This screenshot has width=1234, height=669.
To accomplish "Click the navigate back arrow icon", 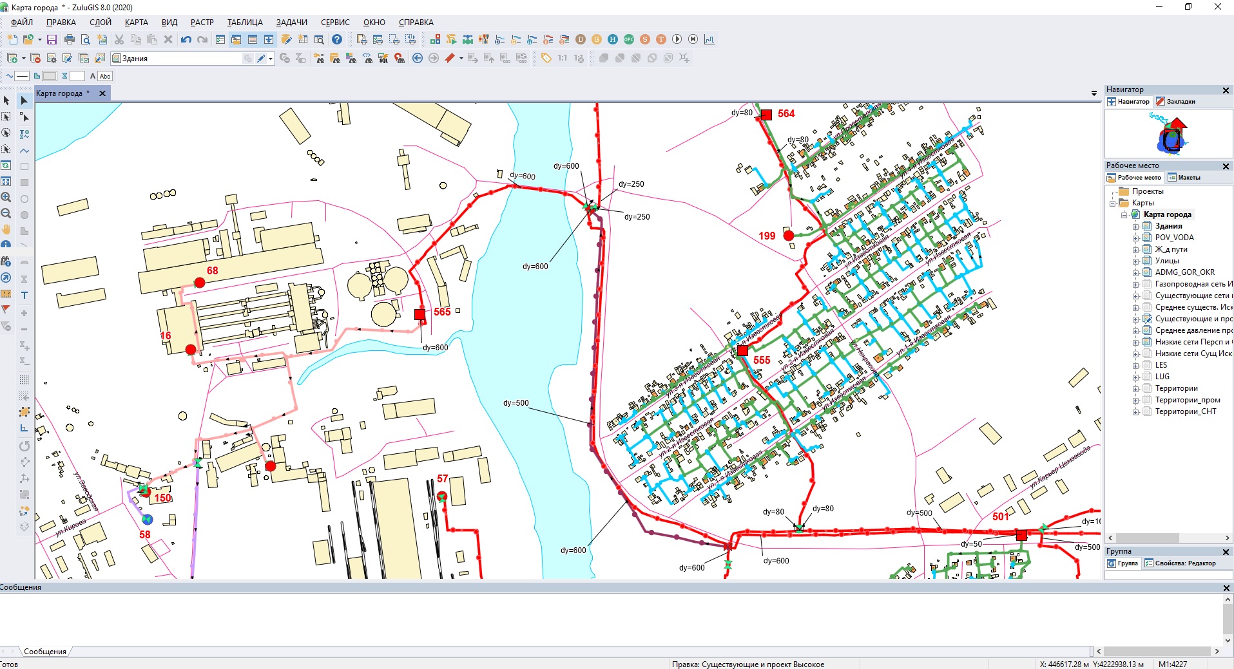I will tap(418, 59).
